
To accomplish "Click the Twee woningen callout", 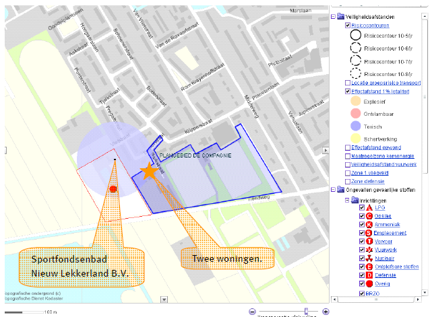I will point(228,258).
